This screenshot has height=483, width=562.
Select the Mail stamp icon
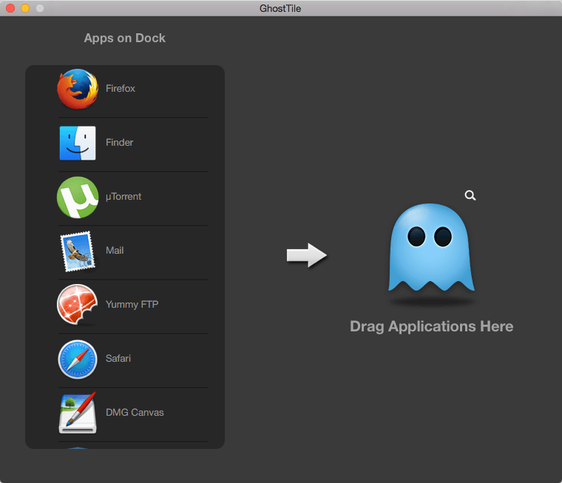point(78,251)
